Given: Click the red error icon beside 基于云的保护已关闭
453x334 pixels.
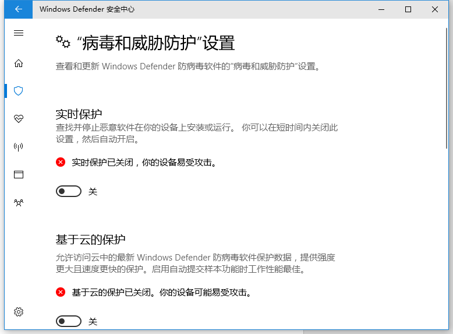Looking at the screenshot, I should pos(61,292).
